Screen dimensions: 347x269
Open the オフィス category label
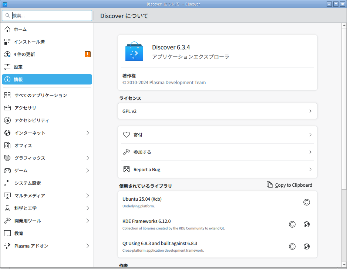point(23,145)
